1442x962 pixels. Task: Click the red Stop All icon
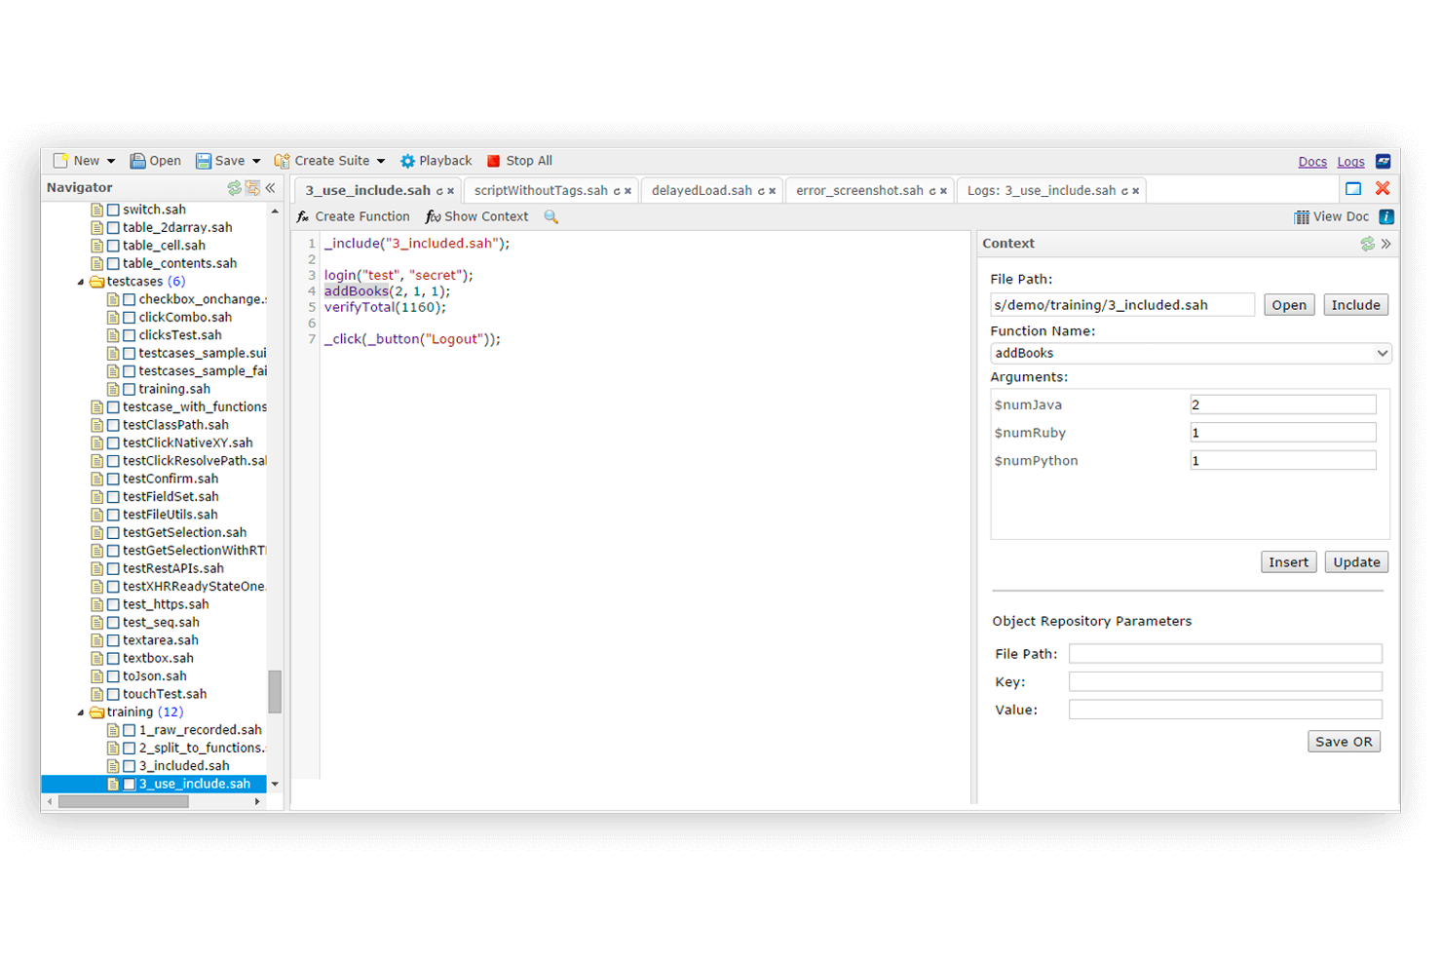(x=495, y=160)
